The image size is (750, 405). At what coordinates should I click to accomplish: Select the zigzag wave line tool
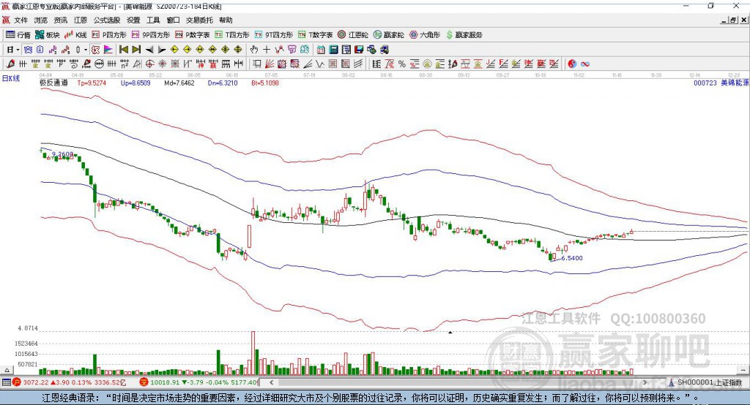point(321,64)
